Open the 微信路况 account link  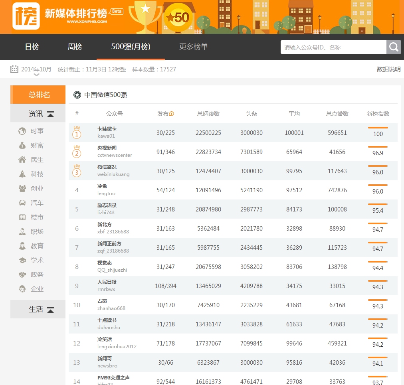[x=107, y=167]
